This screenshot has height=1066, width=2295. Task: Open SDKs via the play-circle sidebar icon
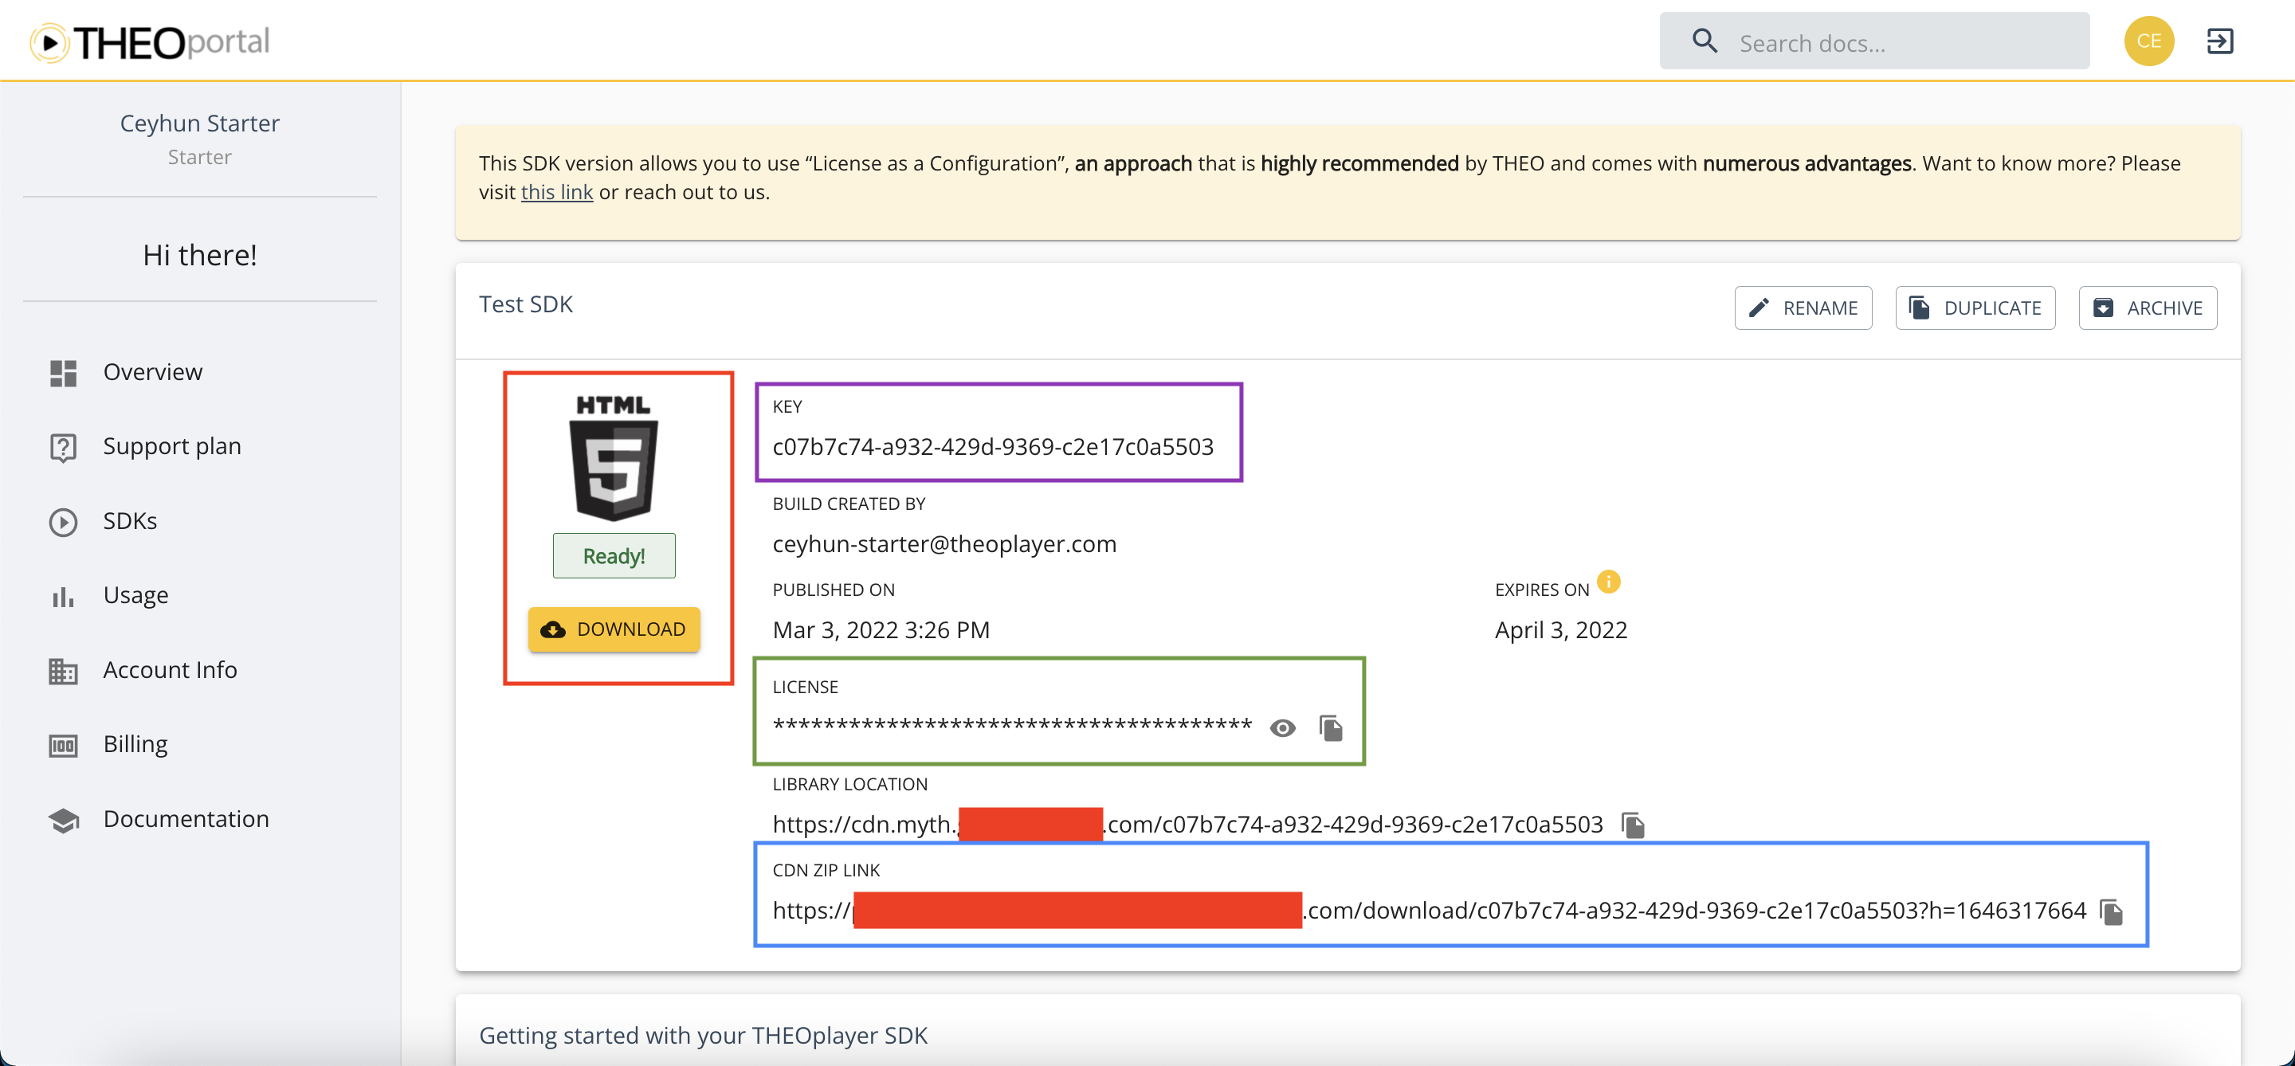[x=62, y=521]
